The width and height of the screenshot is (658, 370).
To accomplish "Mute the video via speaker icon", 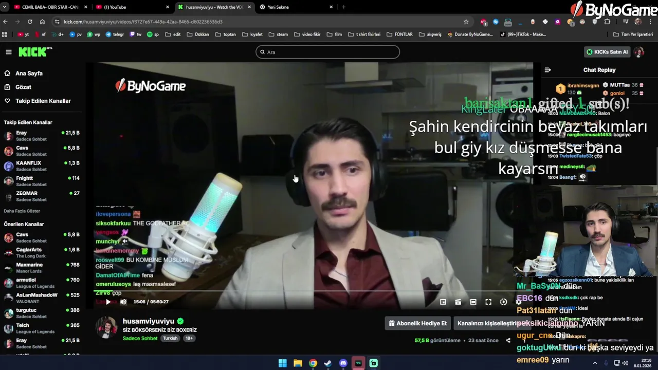I will pyautogui.click(x=123, y=302).
